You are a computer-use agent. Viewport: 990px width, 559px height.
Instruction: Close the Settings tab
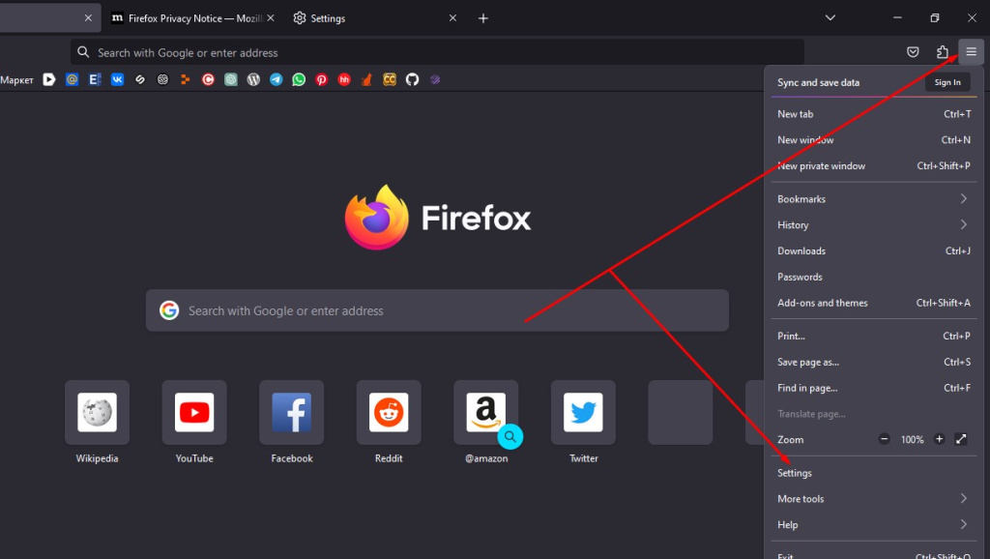(452, 18)
